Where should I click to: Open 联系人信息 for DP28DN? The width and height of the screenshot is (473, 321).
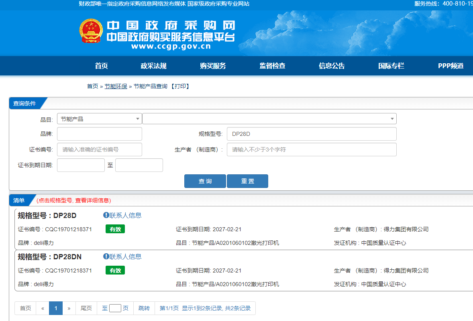coord(126,256)
